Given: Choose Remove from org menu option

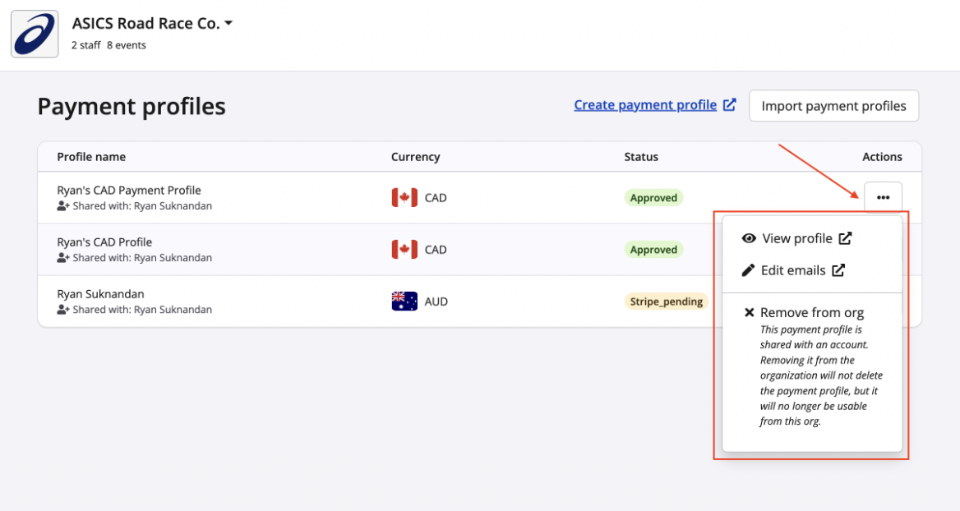Looking at the screenshot, I should pos(811,312).
